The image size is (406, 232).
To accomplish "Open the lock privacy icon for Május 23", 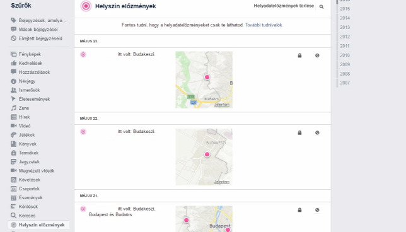I will click(x=299, y=55).
